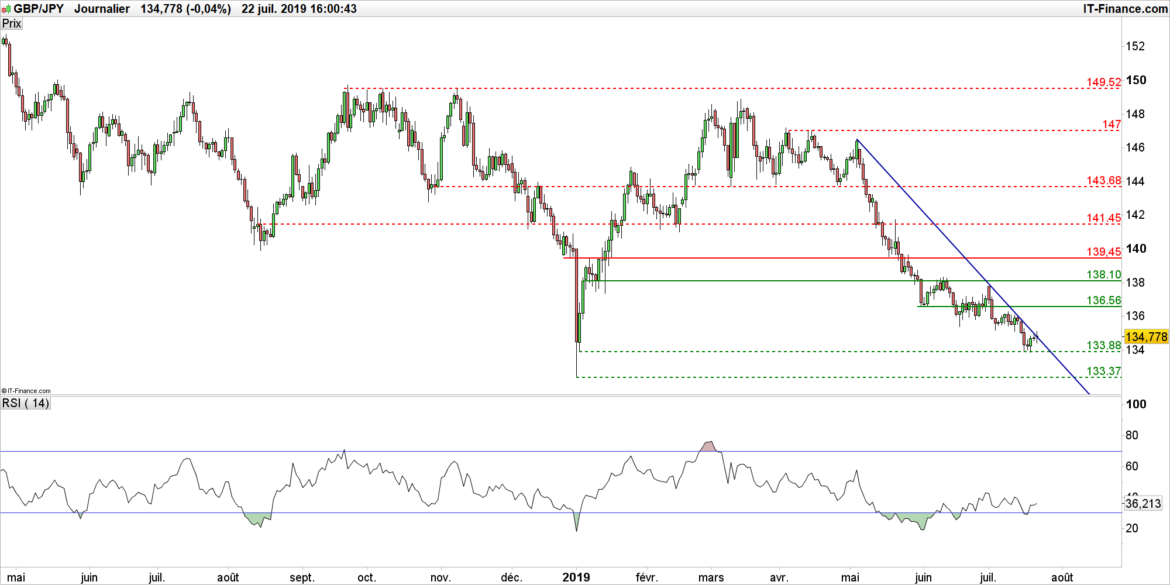This screenshot has height=585, width=1170.
Task: Click the bold 140 price scale value
Action: 1136,249
